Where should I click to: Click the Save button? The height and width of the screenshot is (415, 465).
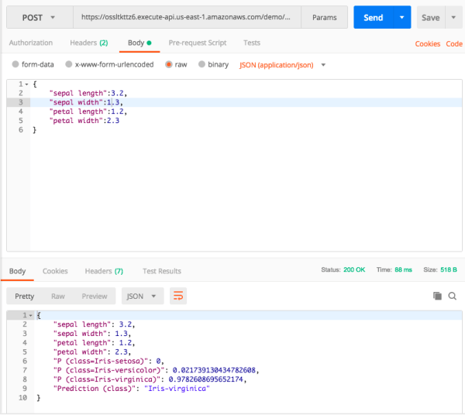(431, 18)
